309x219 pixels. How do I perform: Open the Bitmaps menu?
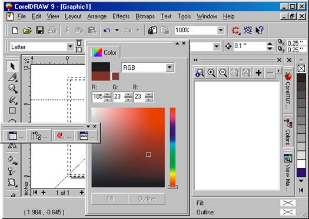point(145,16)
